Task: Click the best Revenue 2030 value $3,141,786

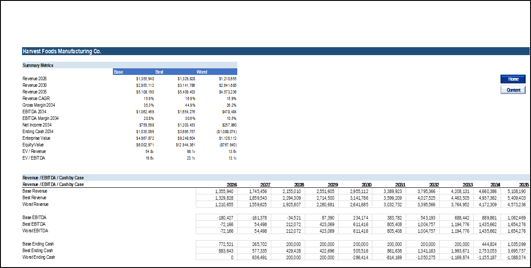Action: coord(186,85)
